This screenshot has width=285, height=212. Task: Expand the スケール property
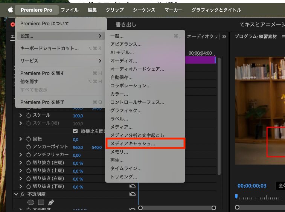(21, 115)
